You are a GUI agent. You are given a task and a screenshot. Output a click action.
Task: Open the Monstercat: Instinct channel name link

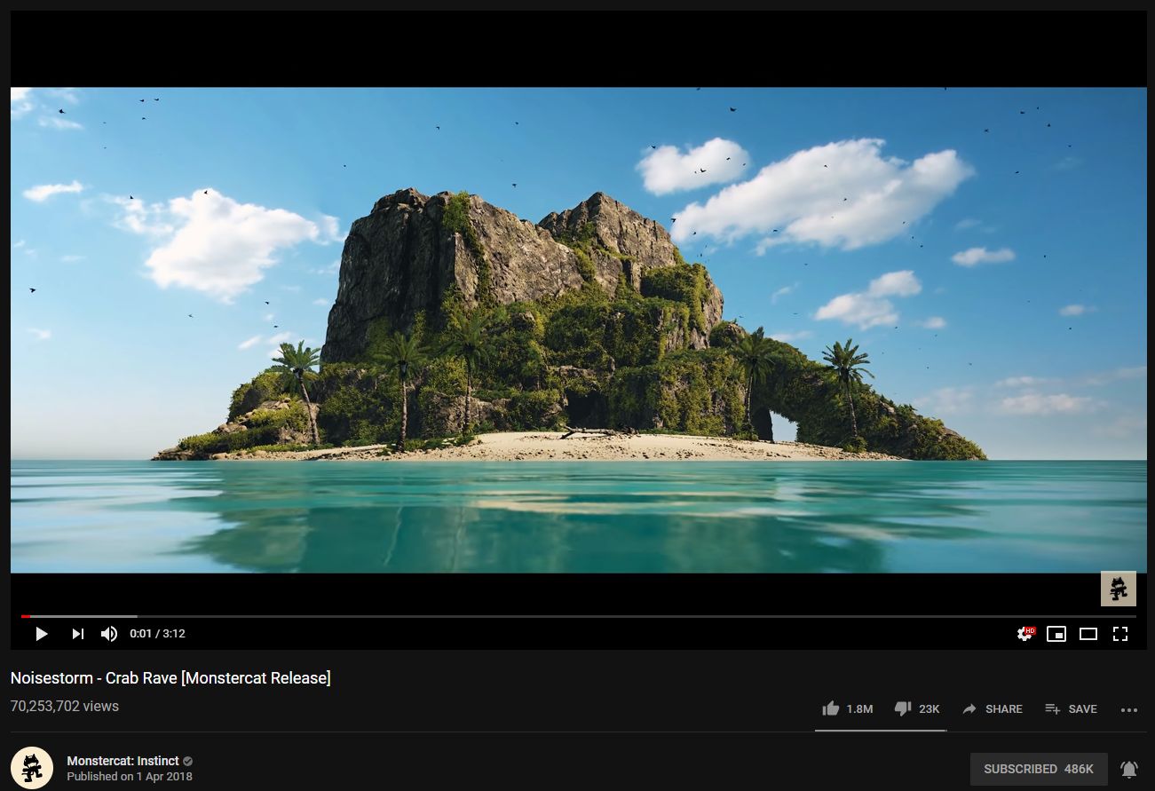pyautogui.click(x=123, y=761)
